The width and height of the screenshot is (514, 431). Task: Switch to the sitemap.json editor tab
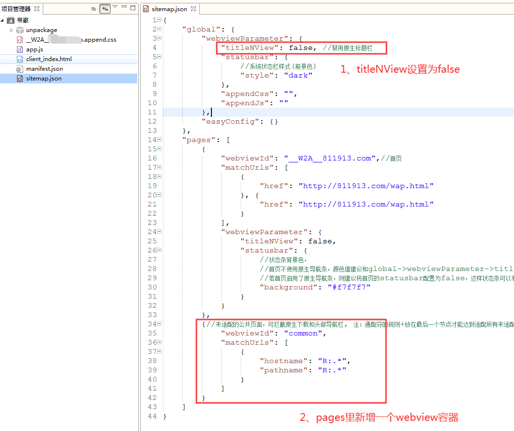169,9
